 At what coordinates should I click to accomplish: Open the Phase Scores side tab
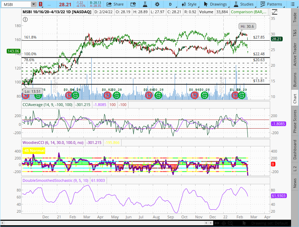tap(295, 122)
